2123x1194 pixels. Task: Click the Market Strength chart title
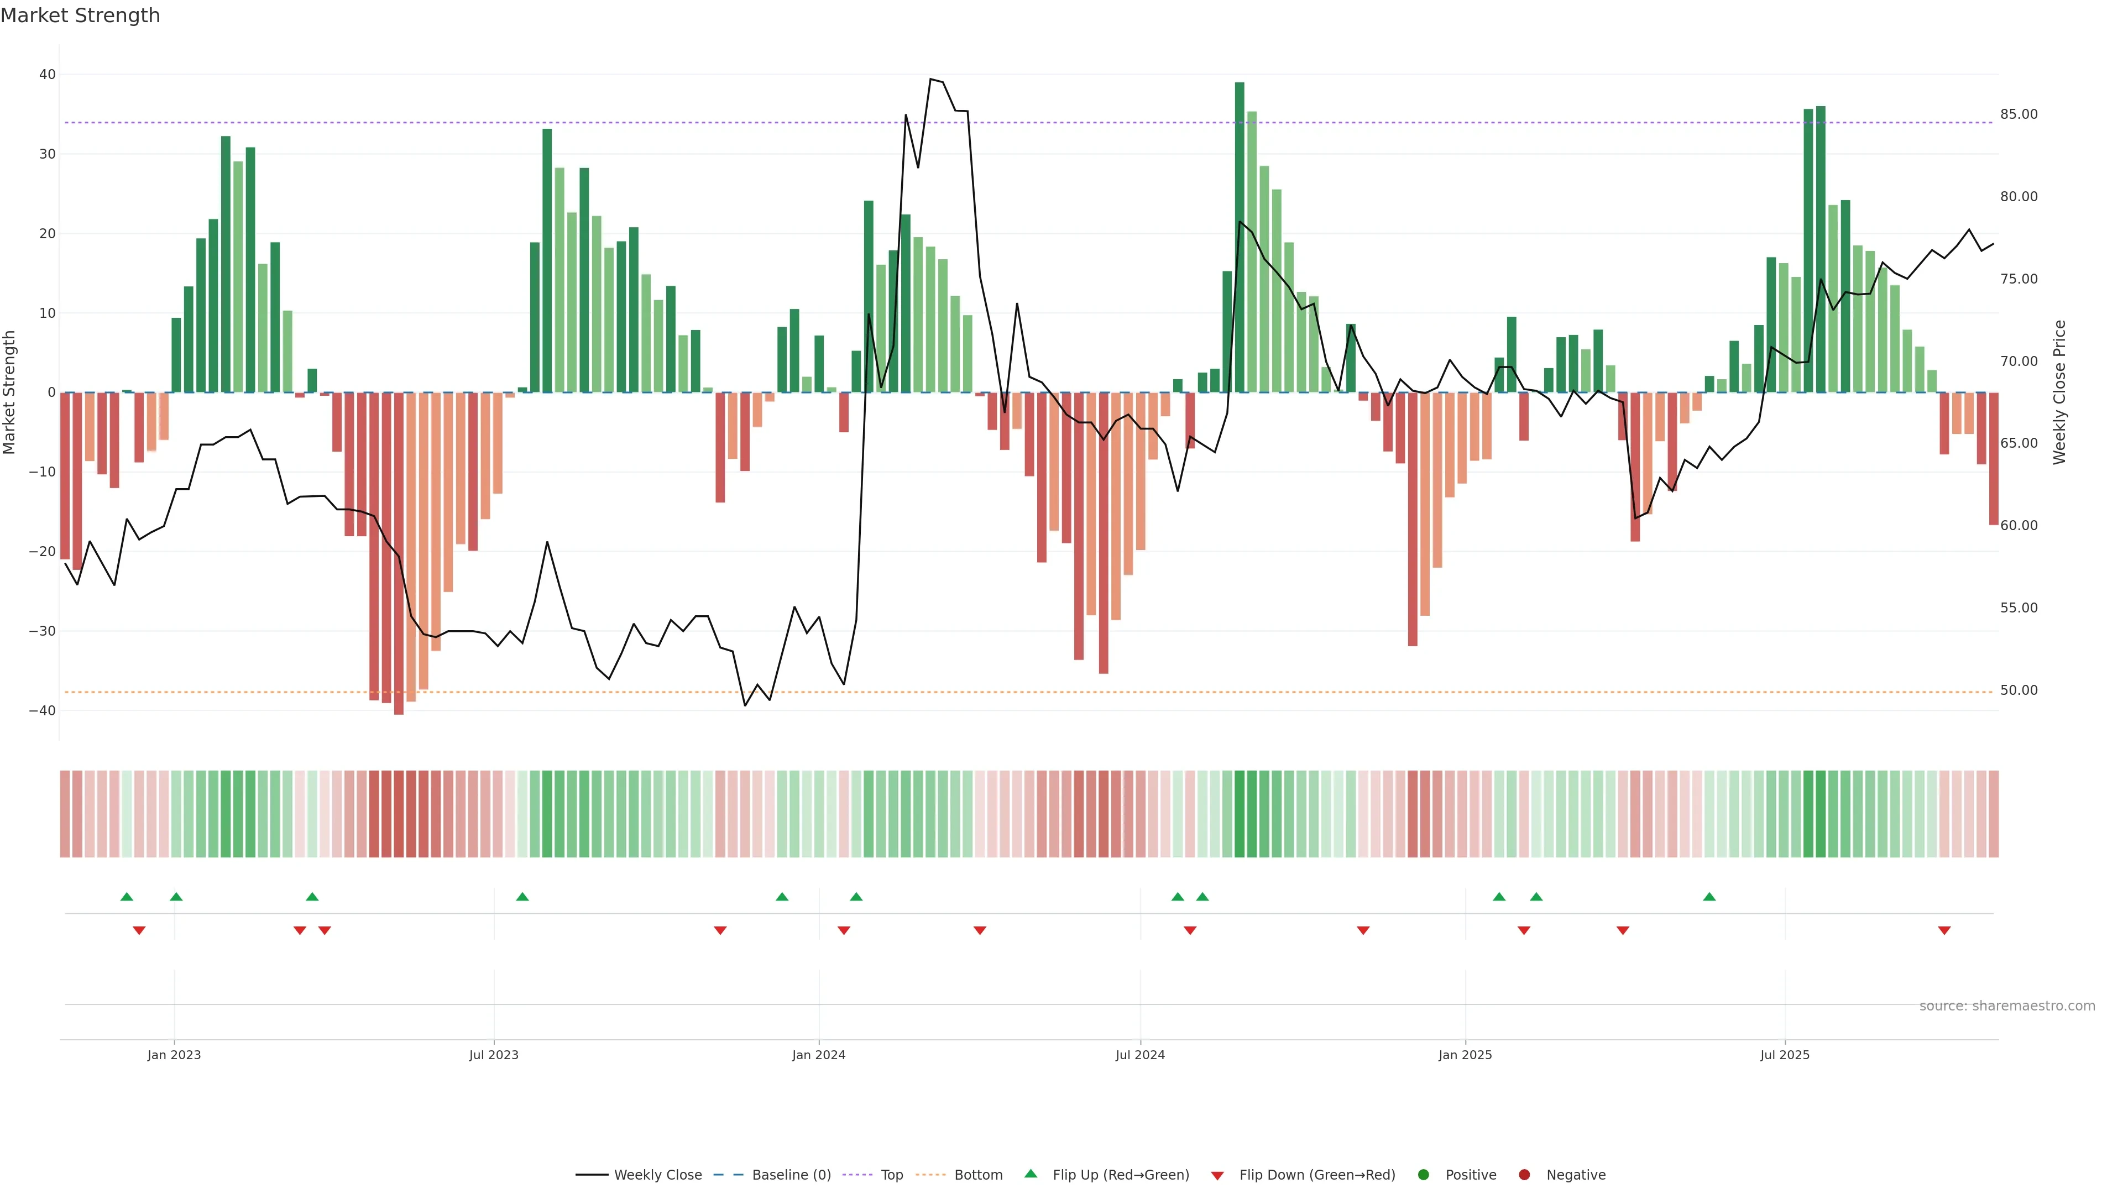pyautogui.click(x=80, y=15)
